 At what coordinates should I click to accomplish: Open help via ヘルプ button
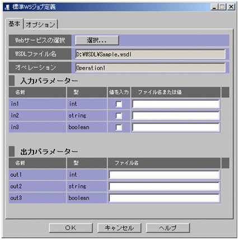(x=168, y=228)
